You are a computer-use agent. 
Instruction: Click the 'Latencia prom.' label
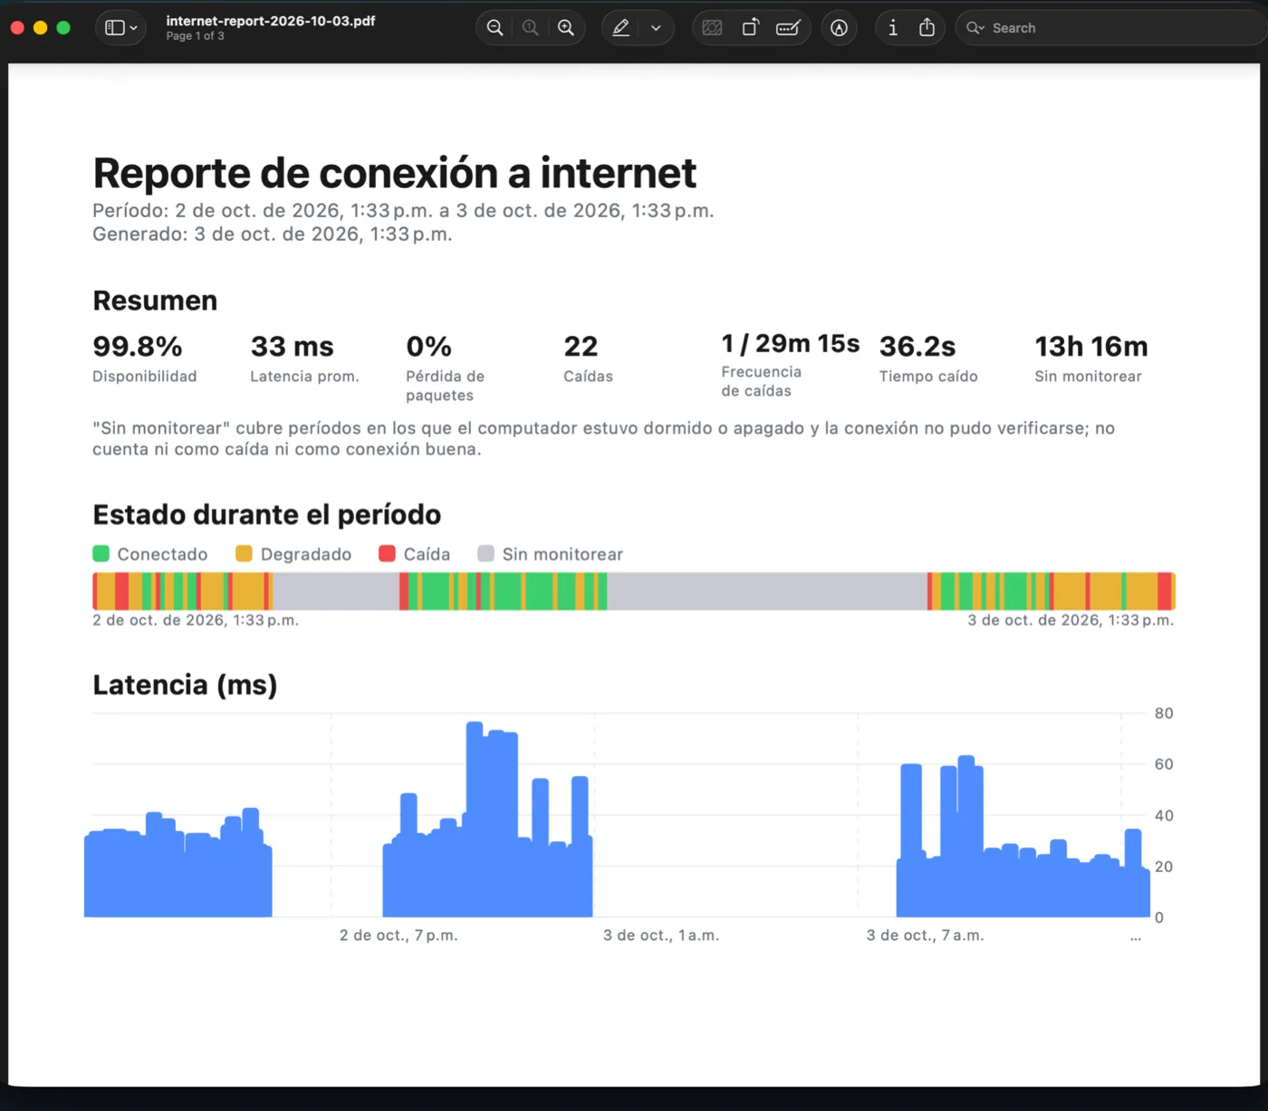pos(304,377)
